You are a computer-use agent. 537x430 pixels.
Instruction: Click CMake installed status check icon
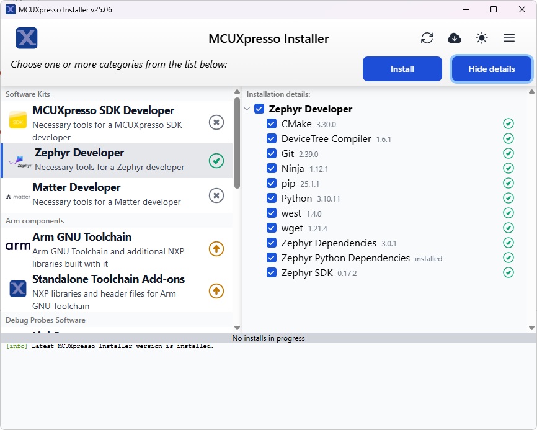pos(508,123)
